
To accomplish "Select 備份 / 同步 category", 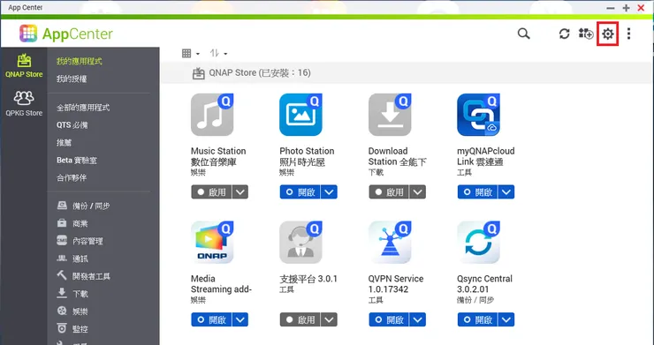I will pyautogui.click(x=83, y=206).
